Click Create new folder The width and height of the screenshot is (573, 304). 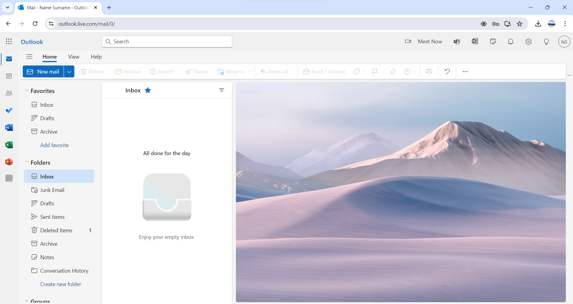(61, 284)
